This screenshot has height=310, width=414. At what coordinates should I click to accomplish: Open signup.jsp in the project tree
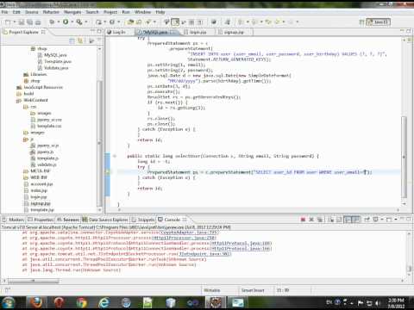click(x=37, y=203)
